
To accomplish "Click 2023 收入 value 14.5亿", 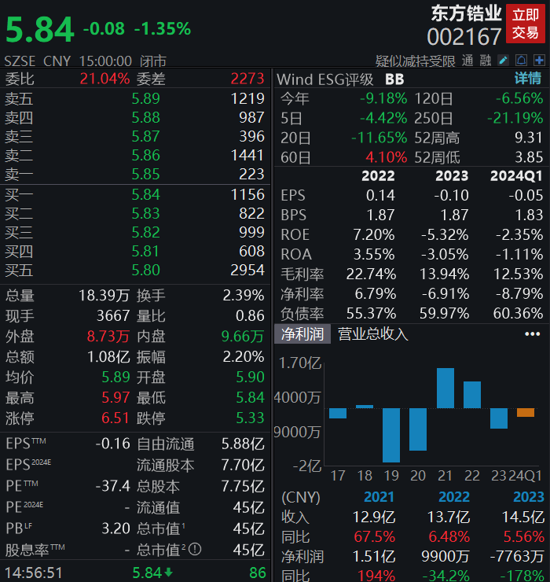I will (x=523, y=517).
